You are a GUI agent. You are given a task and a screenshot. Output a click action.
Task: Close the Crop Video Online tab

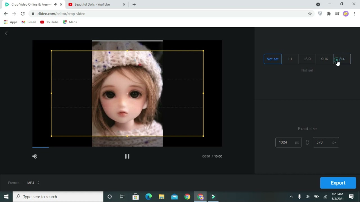pos(61,4)
